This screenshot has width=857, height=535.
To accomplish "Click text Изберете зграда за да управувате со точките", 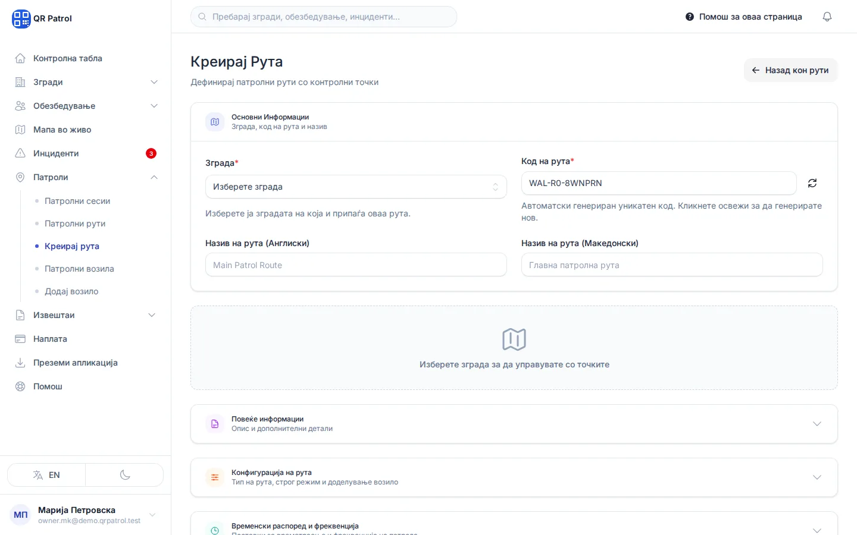I will [x=514, y=364].
